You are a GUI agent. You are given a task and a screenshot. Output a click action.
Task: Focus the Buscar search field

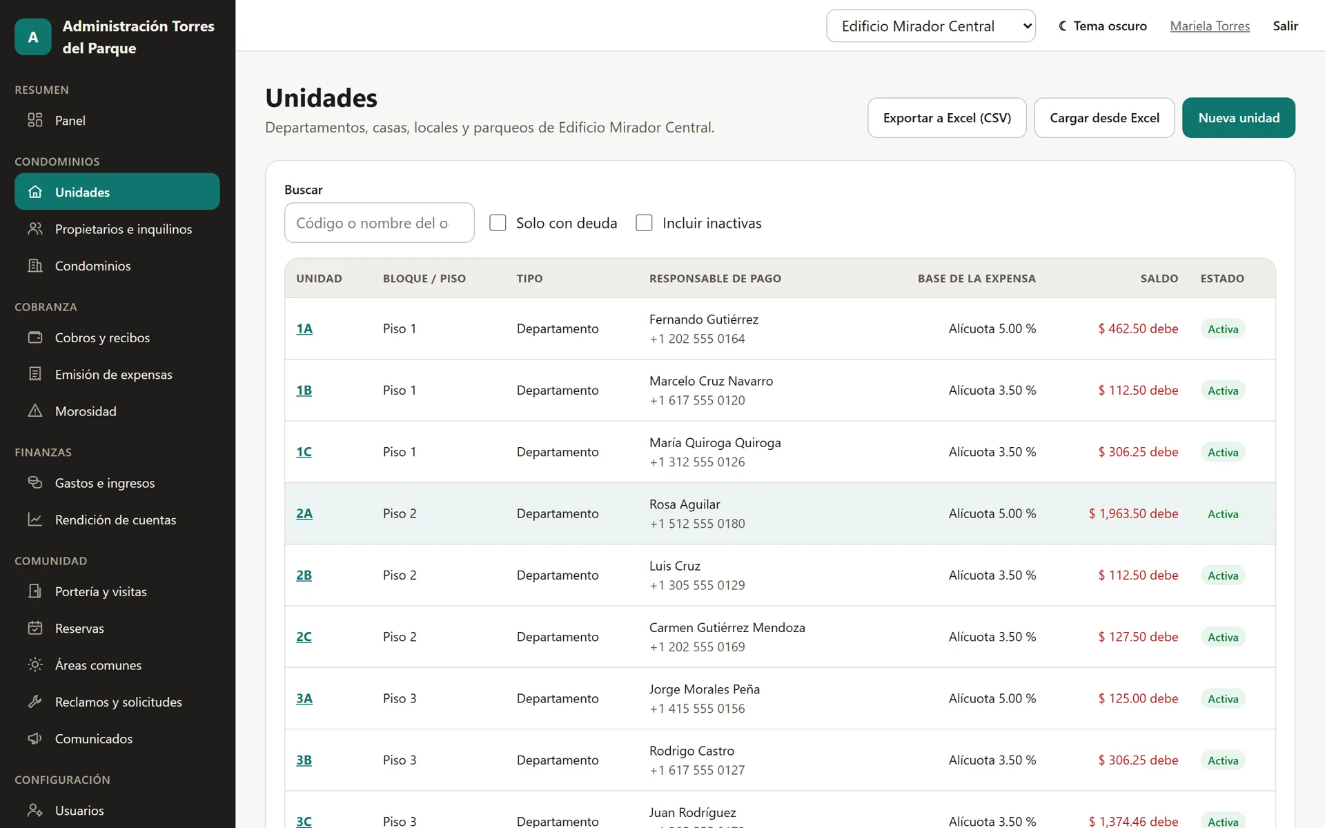(x=380, y=223)
